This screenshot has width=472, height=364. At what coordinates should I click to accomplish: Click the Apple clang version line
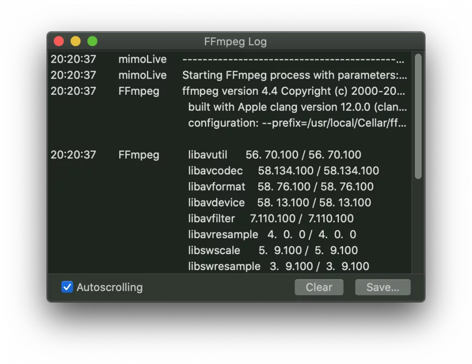tap(297, 107)
